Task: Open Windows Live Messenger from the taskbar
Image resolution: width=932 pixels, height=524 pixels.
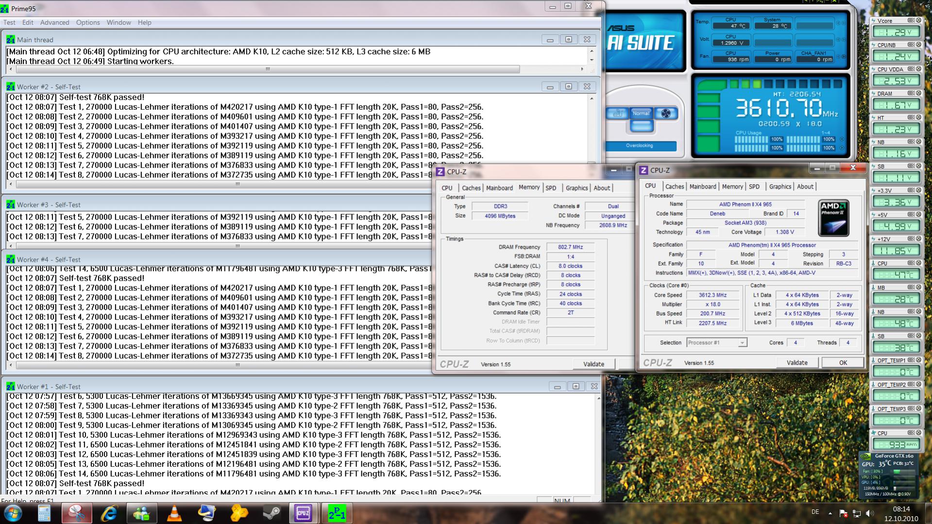Action: pyautogui.click(x=142, y=513)
